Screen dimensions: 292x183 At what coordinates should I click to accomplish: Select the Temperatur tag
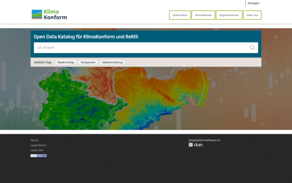pos(88,62)
